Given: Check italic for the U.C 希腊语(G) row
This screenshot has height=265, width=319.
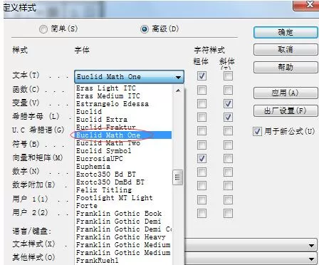Looking at the screenshot, I should [228, 130].
